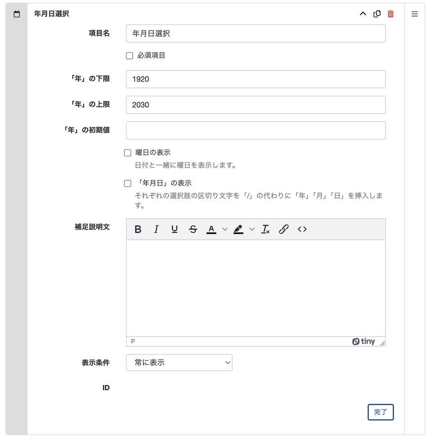Duplicate this field with copy icon

377,14
